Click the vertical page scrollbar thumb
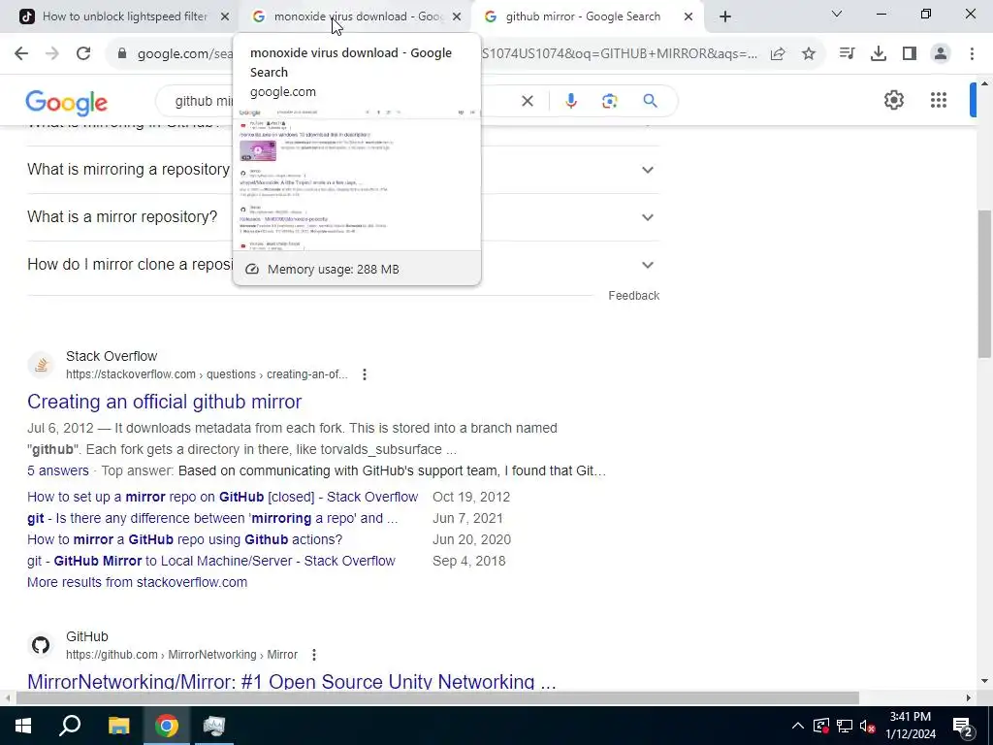Image resolution: width=993 pixels, height=745 pixels. (984, 284)
